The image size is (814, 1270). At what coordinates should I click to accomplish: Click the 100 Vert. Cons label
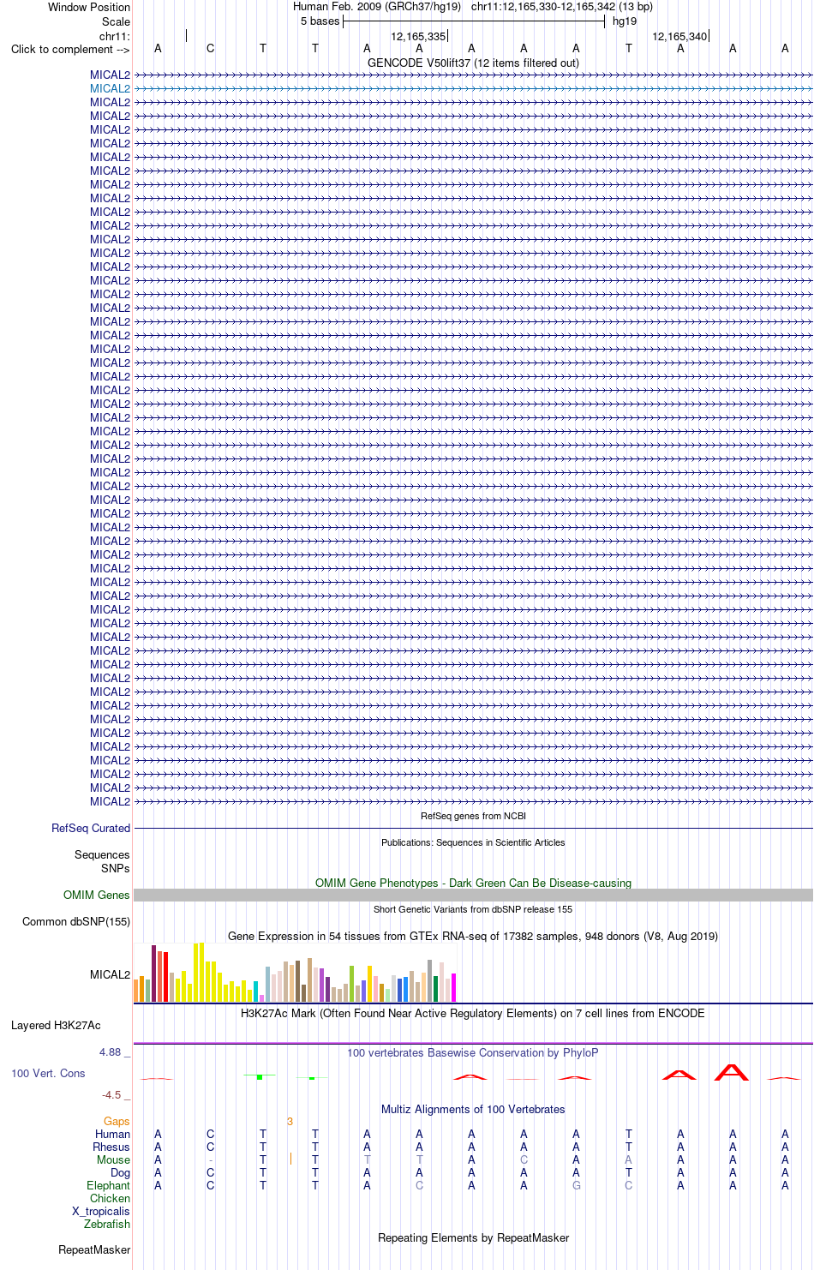tap(48, 1073)
